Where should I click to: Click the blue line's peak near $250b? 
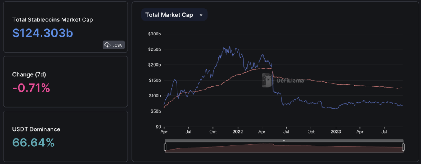pos(225,48)
